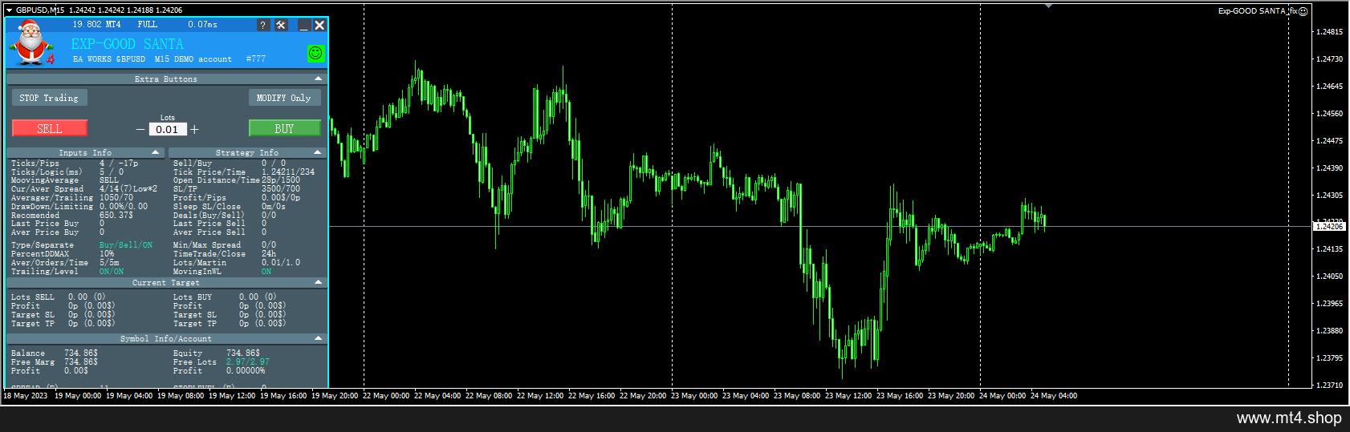Click the EXP-GOOD SANTA title text

coord(128,44)
